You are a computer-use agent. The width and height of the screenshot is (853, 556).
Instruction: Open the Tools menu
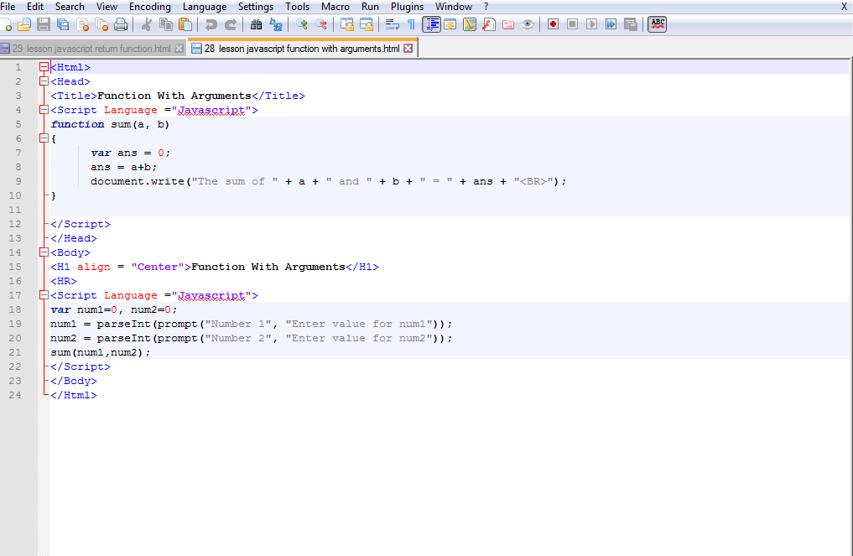(297, 7)
